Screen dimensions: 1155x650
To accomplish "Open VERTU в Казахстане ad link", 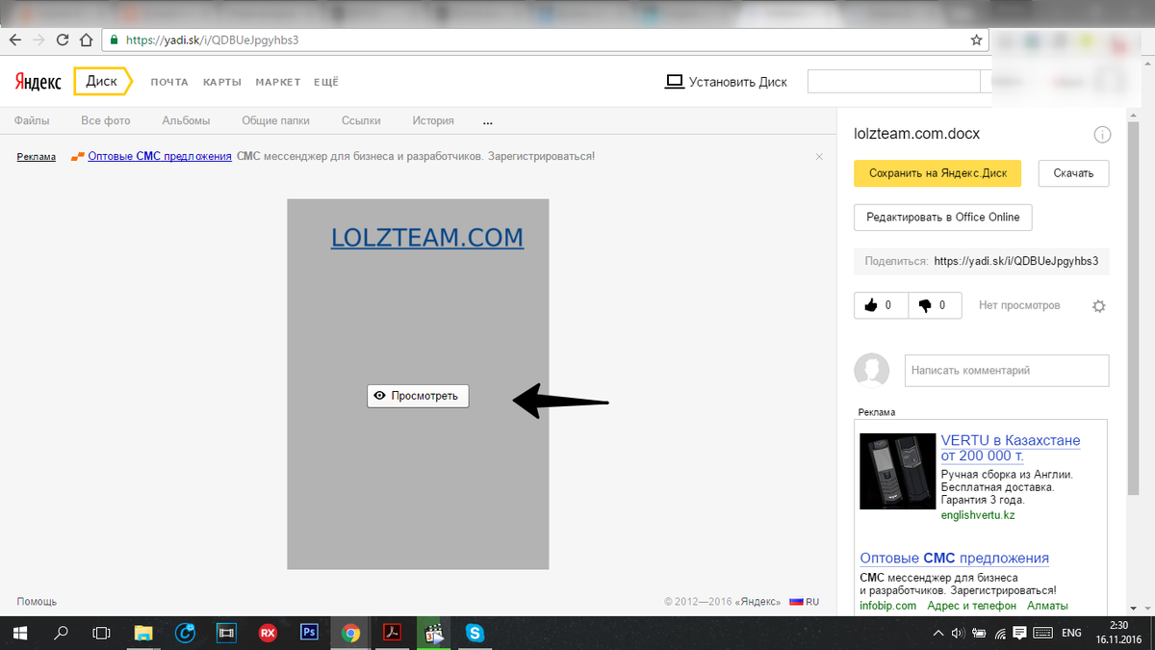I will tap(1011, 448).
